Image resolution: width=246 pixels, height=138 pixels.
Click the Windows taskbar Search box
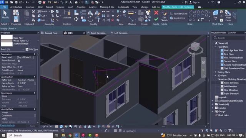pyautogui.click(x=30, y=135)
